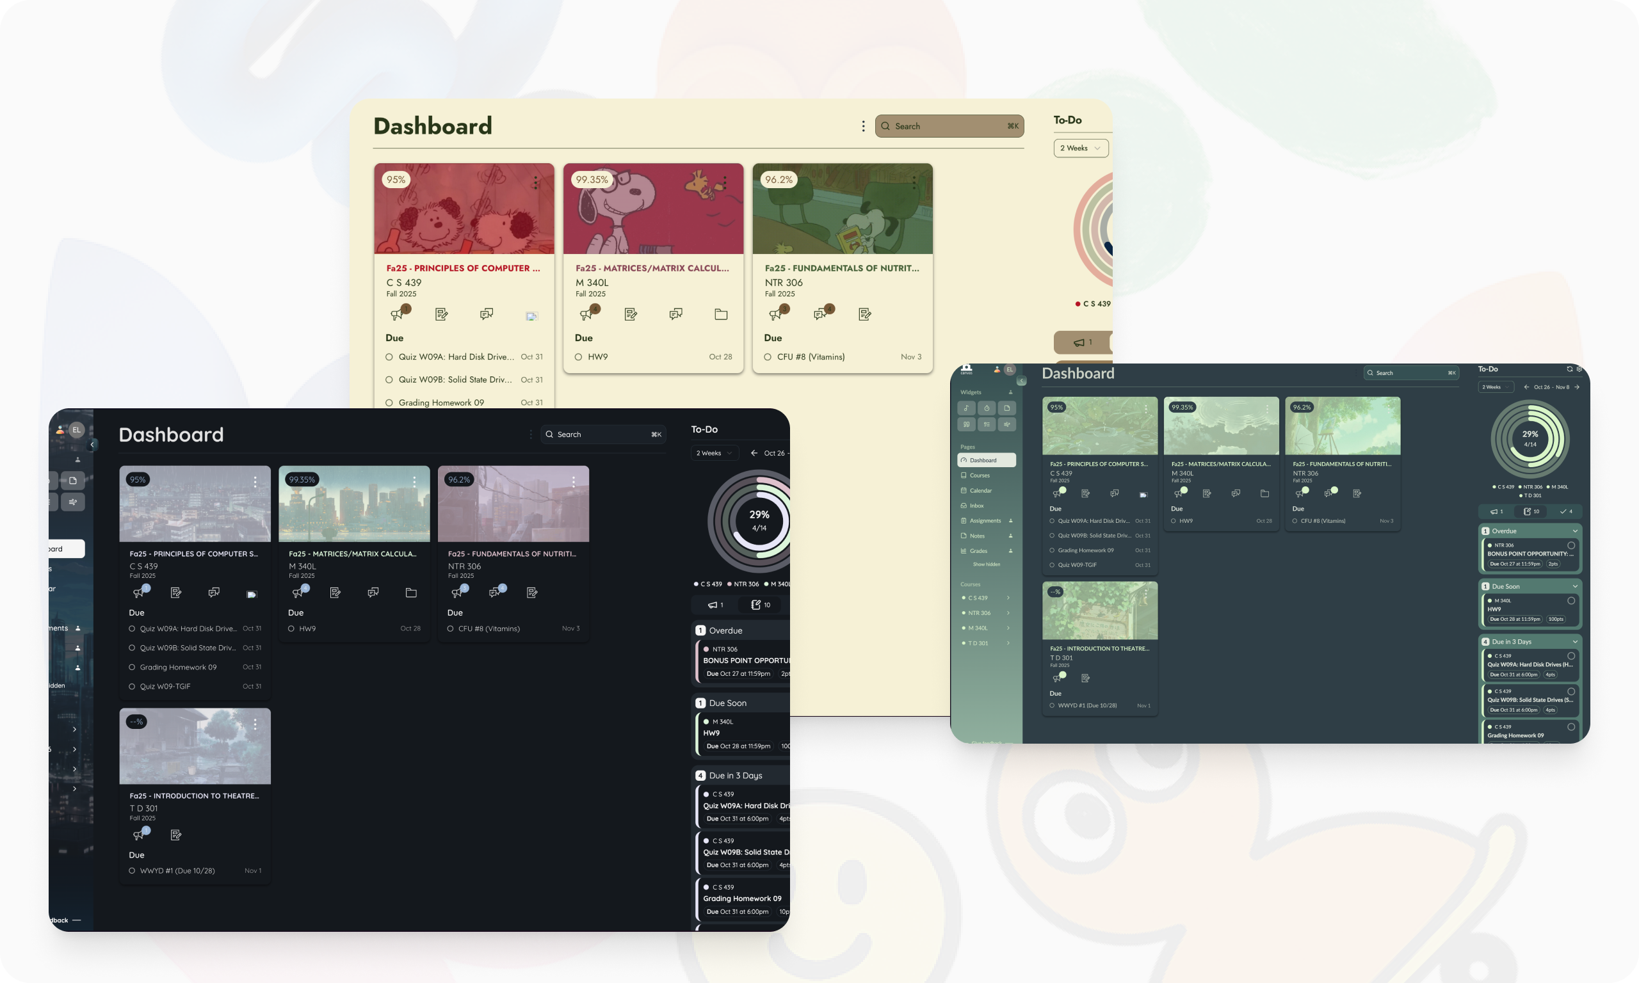The height and width of the screenshot is (983, 1639).
Task: Open the To-Do settings gear
Action: (1579, 369)
